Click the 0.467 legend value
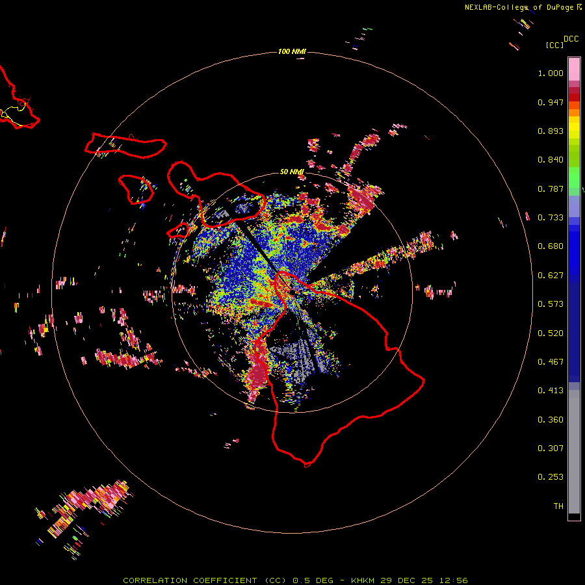This screenshot has height=585, width=585. pyautogui.click(x=551, y=362)
